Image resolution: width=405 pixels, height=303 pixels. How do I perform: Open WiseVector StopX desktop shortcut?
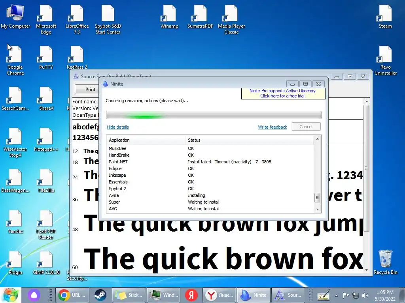tap(15, 143)
